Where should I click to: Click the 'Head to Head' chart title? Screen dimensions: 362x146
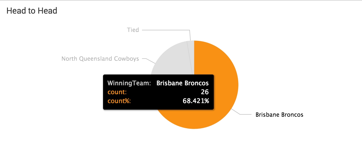click(x=32, y=11)
